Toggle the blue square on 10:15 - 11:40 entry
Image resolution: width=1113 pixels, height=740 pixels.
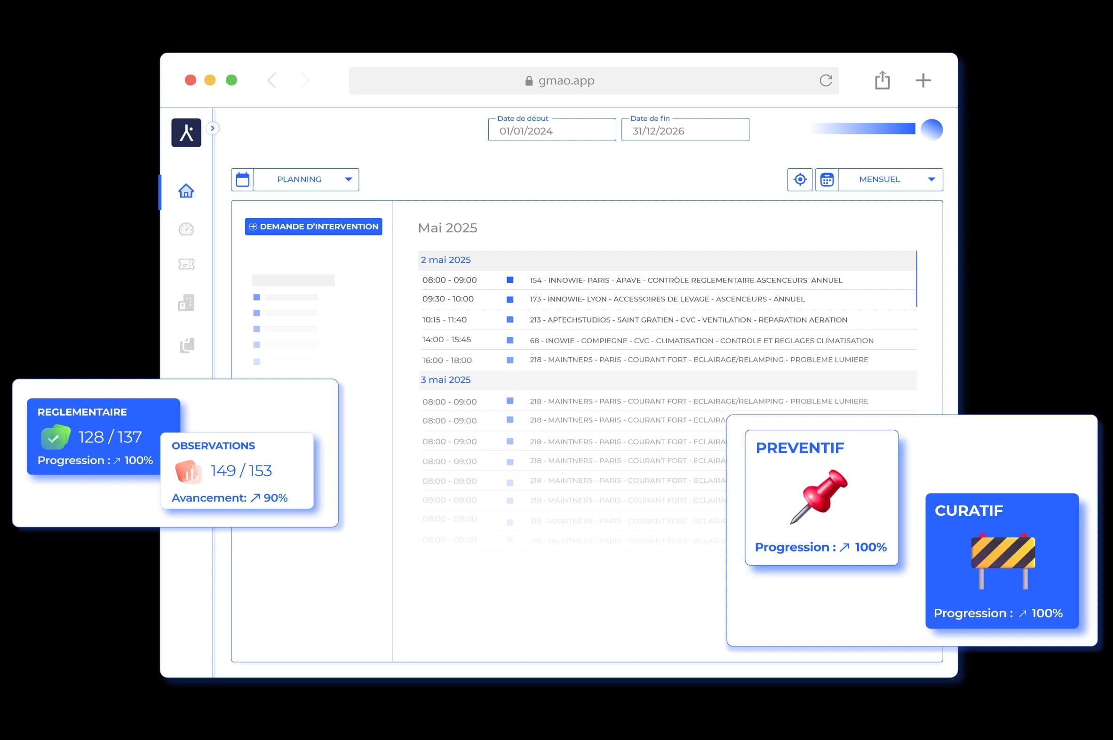[x=509, y=320]
